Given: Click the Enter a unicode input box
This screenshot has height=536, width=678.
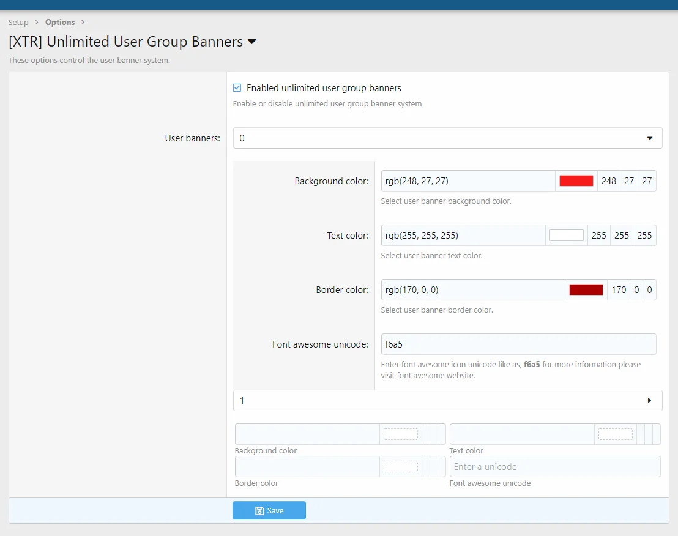Looking at the screenshot, I should (555, 466).
